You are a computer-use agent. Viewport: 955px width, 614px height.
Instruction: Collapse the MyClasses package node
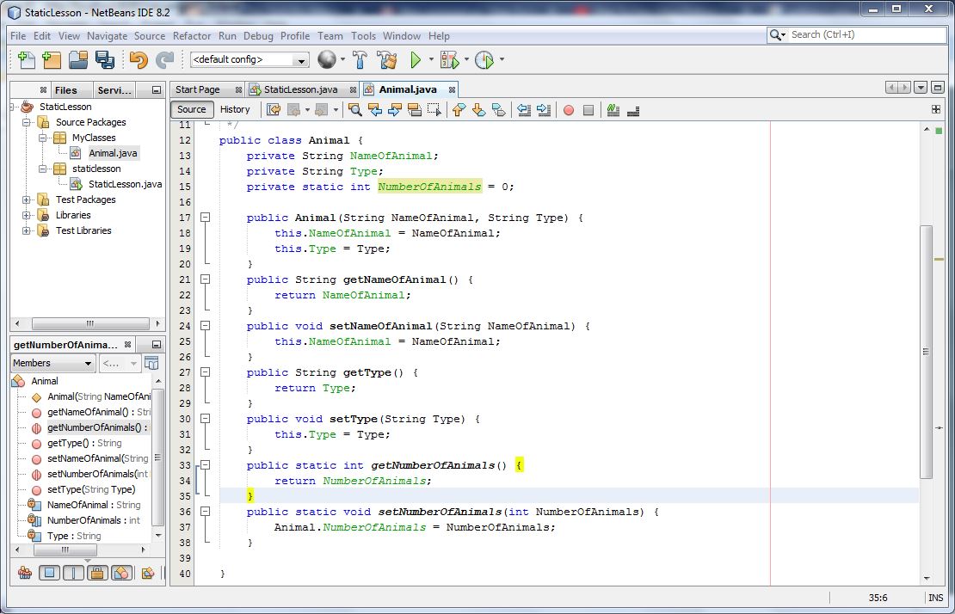43,138
